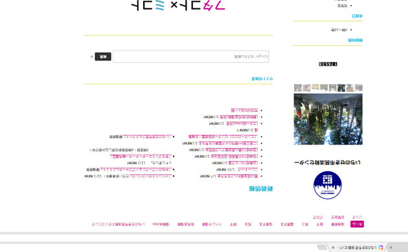The height and width of the screenshot is (252, 408).
Task: Click the large forest photo in the sidebar
Action: [328, 119]
